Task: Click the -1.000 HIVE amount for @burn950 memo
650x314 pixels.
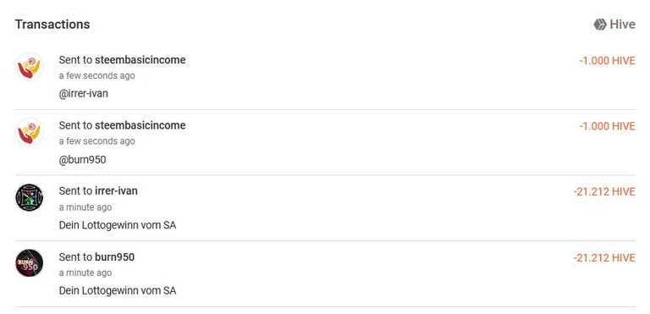Action: tap(607, 125)
